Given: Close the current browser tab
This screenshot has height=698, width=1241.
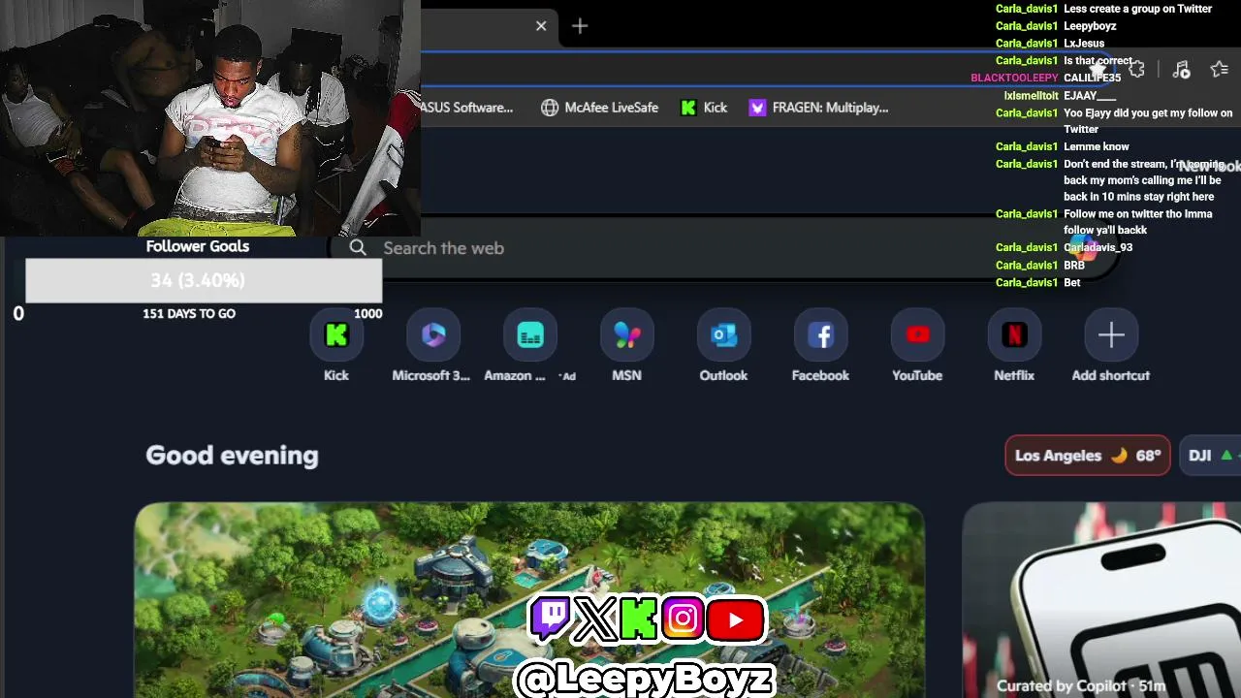Looking at the screenshot, I should (x=541, y=26).
